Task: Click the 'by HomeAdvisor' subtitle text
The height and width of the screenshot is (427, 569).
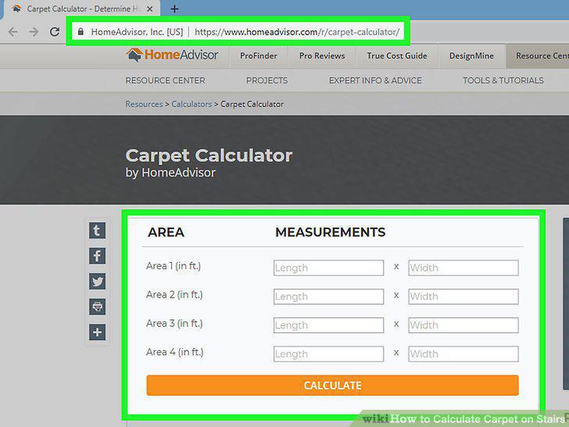Action: click(170, 173)
